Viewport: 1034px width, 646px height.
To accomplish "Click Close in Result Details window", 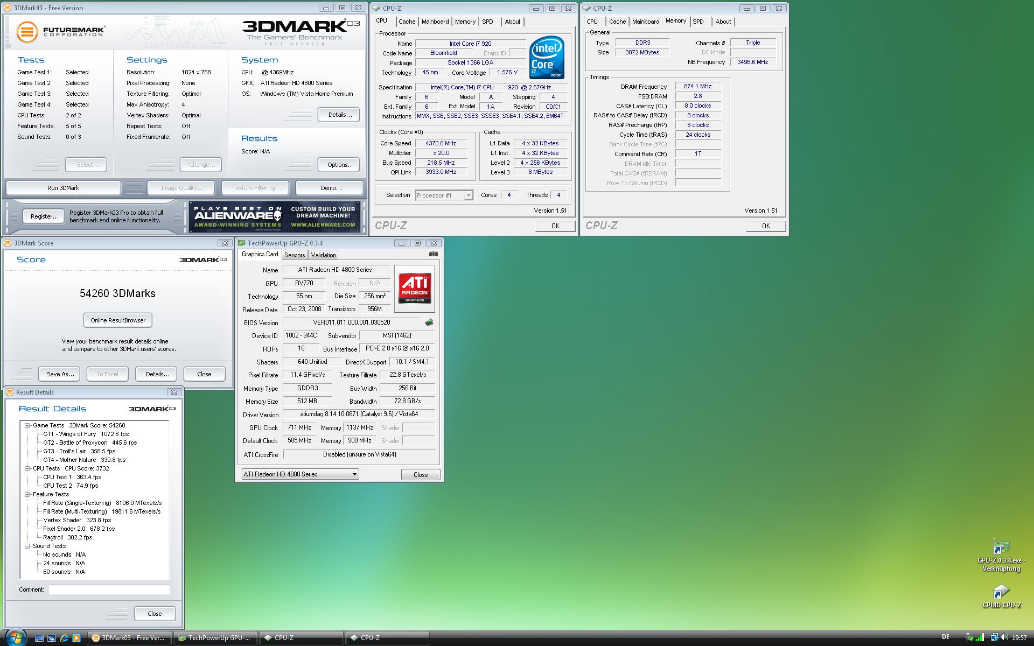I will 155,614.
